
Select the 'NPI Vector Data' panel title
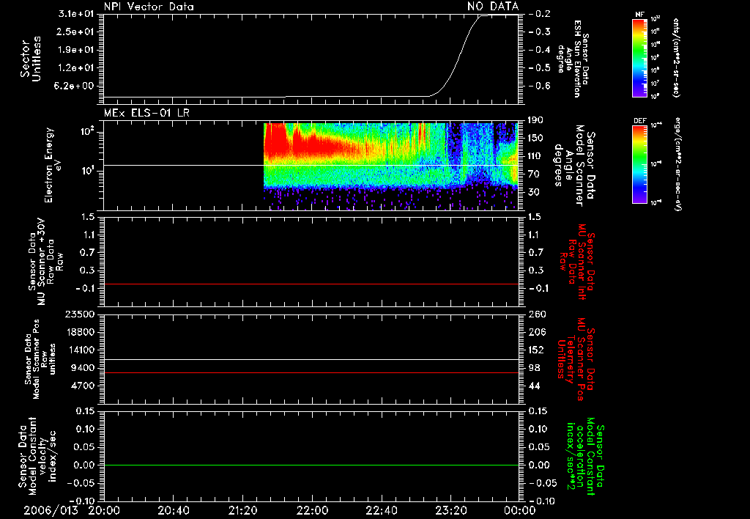click(149, 7)
